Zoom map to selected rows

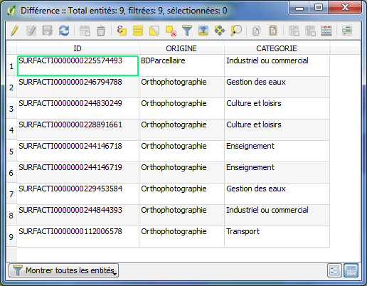(236, 31)
